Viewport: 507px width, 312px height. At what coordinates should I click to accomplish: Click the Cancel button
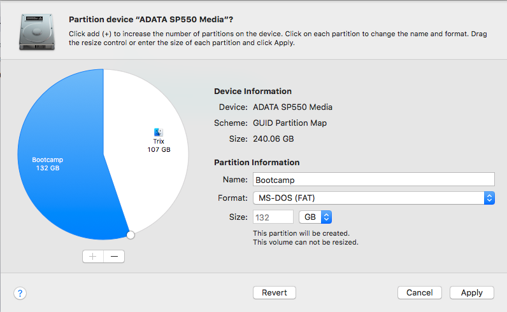click(x=419, y=293)
